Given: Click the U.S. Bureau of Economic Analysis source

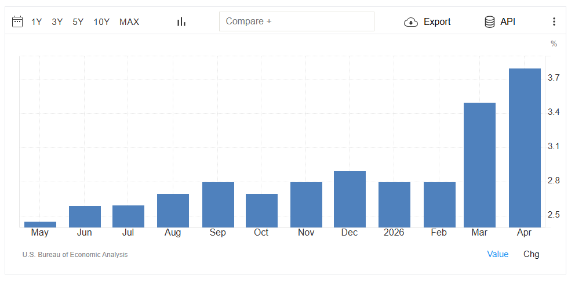Looking at the screenshot, I should click(x=75, y=255).
